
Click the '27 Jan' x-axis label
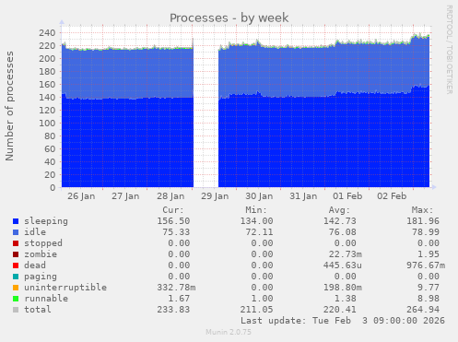pyautogui.click(x=125, y=196)
